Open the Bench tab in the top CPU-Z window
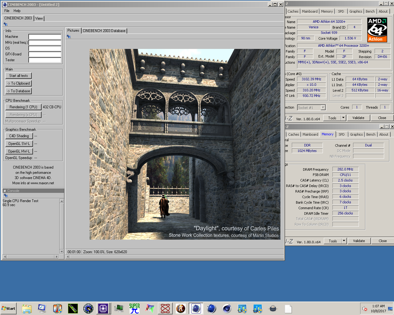The width and height of the screenshot is (394, 315). [x=370, y=11]
